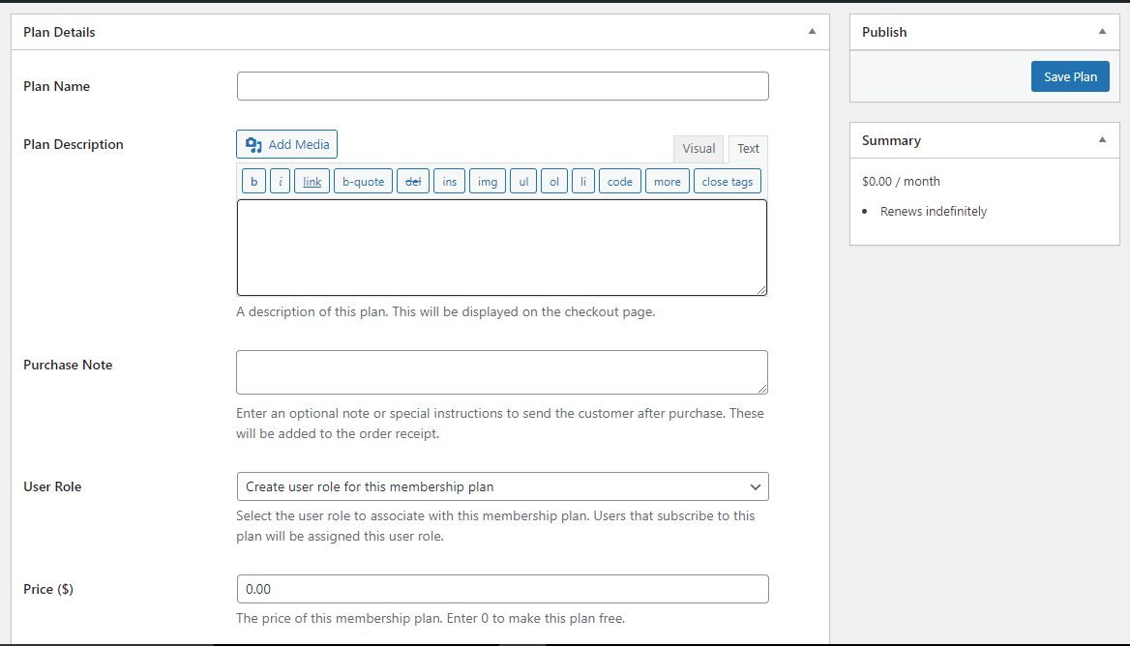Screen dimensions: 1130x646
Task: Click the 'Enter 0 to make this plan free' hint
Action: pyautogui.click(x=535, y=619)
